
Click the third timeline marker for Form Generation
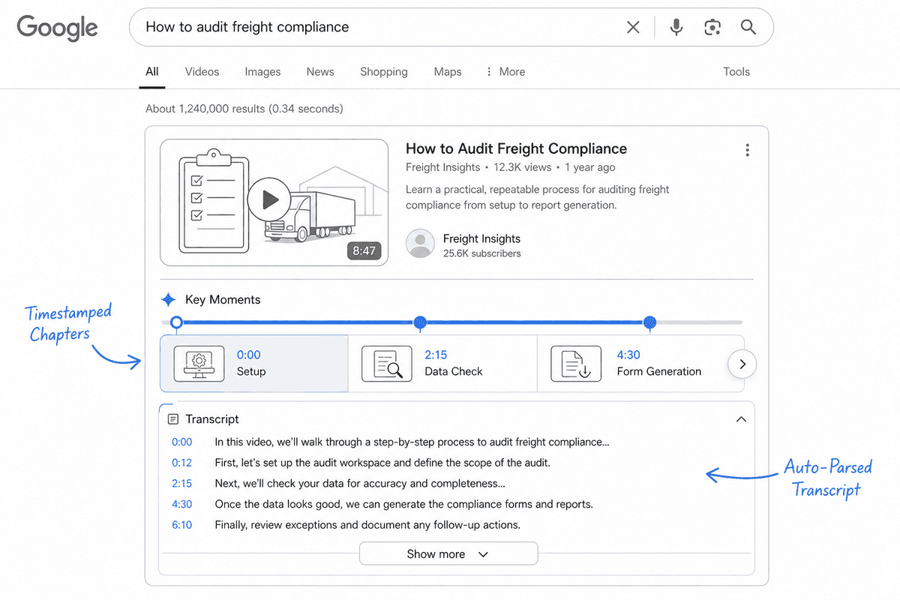tap(650, 322)
